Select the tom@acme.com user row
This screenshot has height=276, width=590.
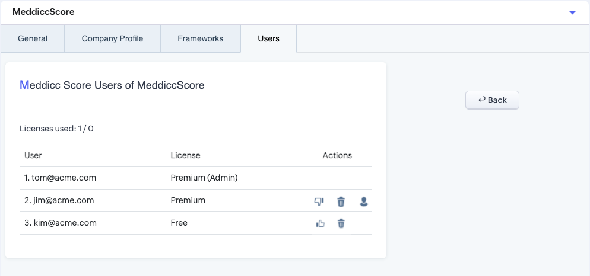[x=60, y=178]
